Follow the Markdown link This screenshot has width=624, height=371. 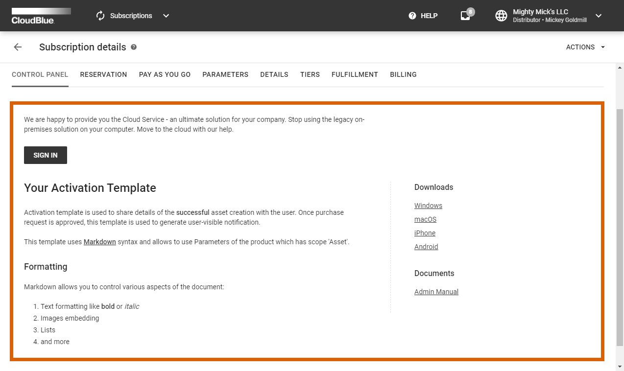100,242
